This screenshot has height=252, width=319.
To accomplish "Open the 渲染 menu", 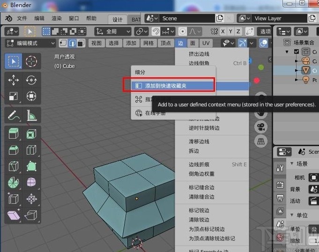I will pyautogui.click(x=56, y=18).
